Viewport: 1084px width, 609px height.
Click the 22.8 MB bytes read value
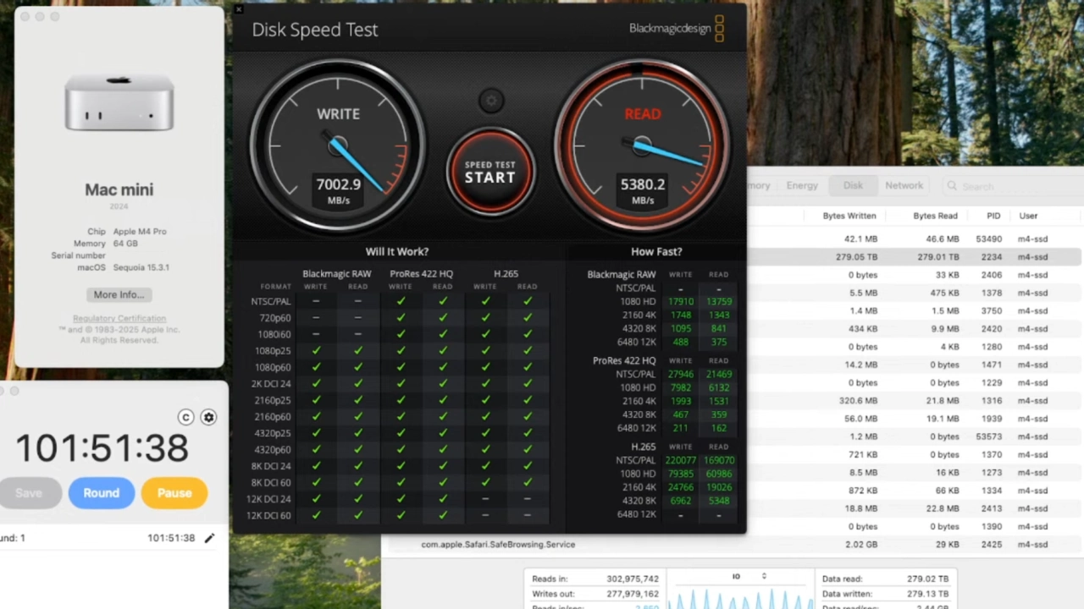pyautogui.click(x=942, y=508)
